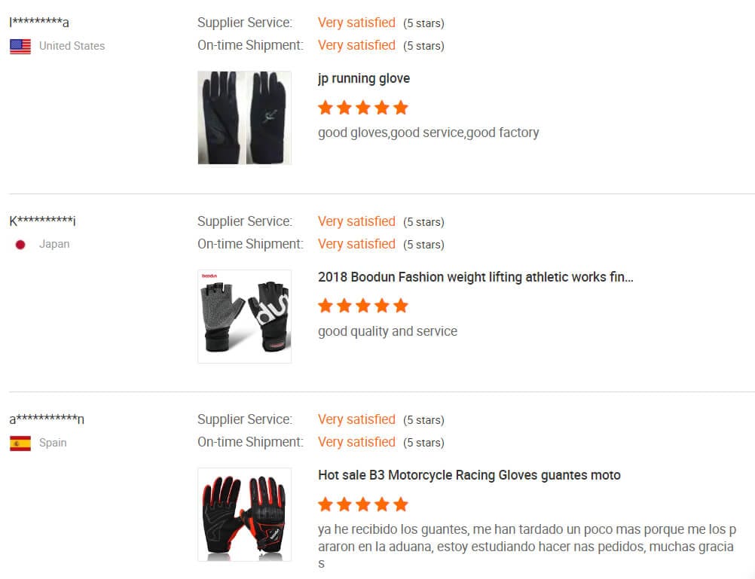Click the United States flag icon
The width and height of the screenshot is (755, 579).
point(20,46)
